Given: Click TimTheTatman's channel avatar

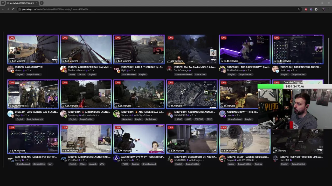Looking at the screenshot, I should 222,69.
